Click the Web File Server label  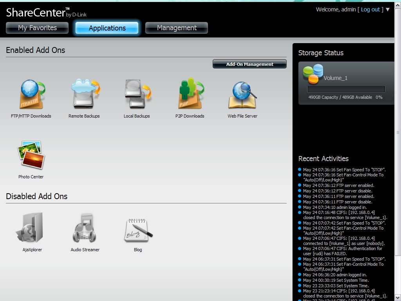tap(242, 116)
